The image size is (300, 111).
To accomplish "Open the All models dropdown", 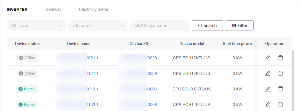I will tap(98, 26).
